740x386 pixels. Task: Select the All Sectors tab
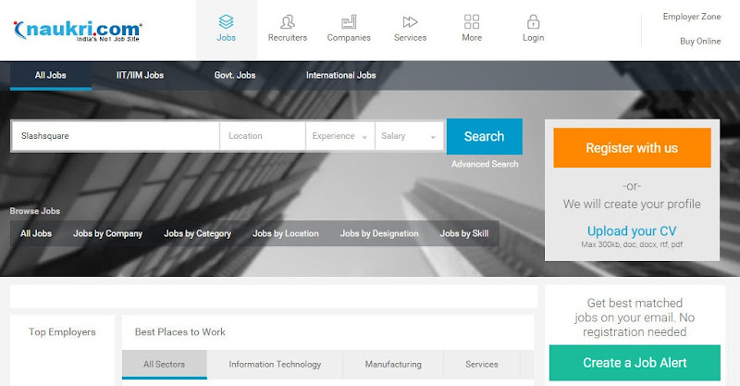[x=165, y=365]
